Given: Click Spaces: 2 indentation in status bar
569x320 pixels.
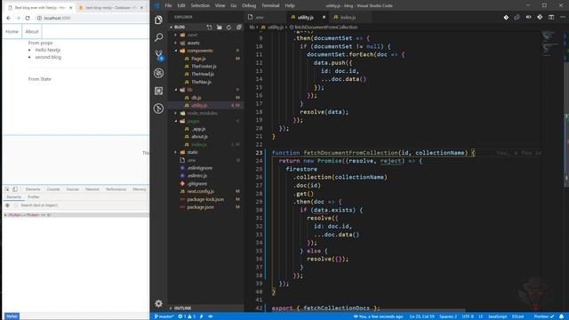Looking at the screenshot, I should pos(448,316).
